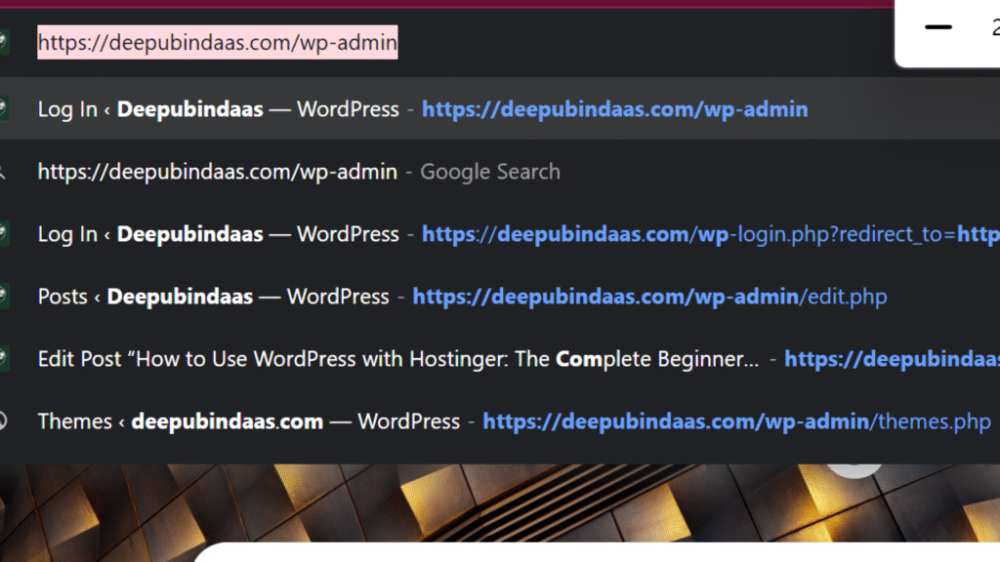Image resolution: width=1000 pixels, height=562 pixels.
Task: Click the address bar URL text field
Action: tap(217, 43)
